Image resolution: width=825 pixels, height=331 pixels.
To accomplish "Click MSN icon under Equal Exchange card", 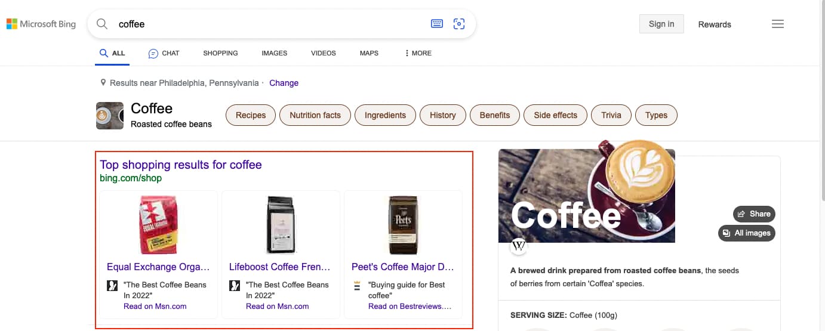I will [112, 286].
